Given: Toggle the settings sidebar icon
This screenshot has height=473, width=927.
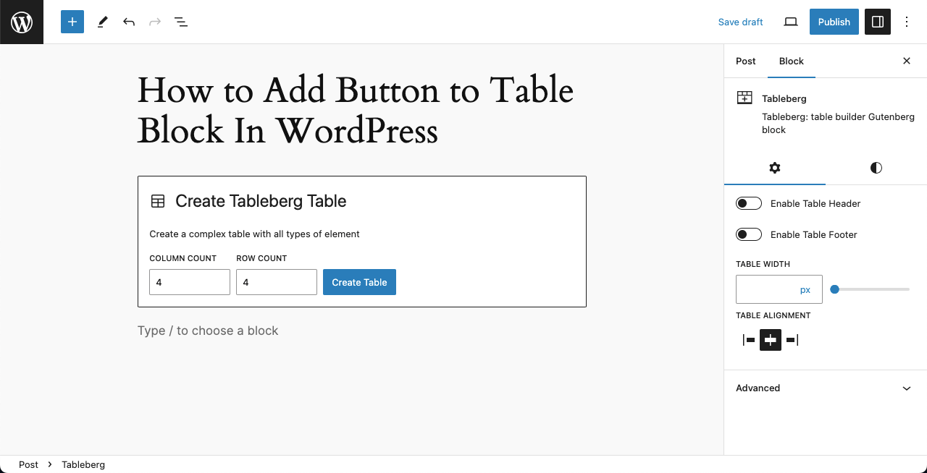Looking at the screenshot, I should click(x=877, y=22).
